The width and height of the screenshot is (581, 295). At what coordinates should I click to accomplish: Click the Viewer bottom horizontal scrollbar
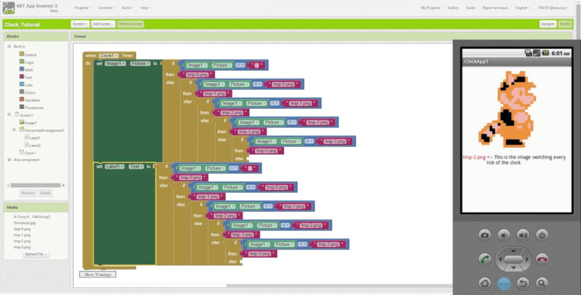(339, 285)
